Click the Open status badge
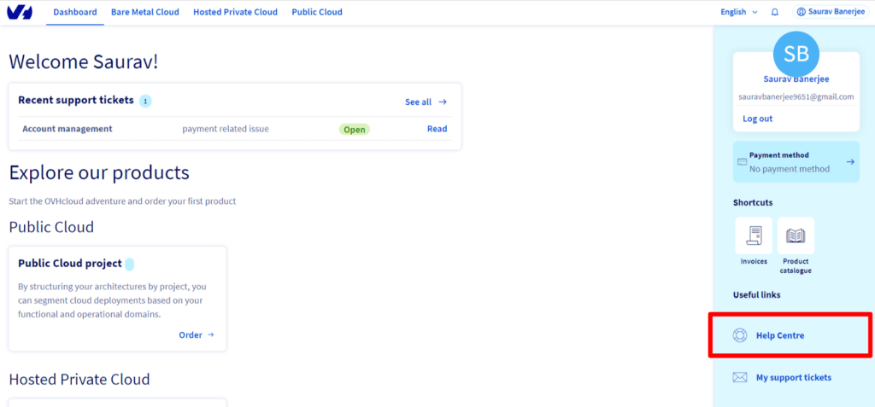This screenshot has width=875, height=407. [x=355, y=130]
